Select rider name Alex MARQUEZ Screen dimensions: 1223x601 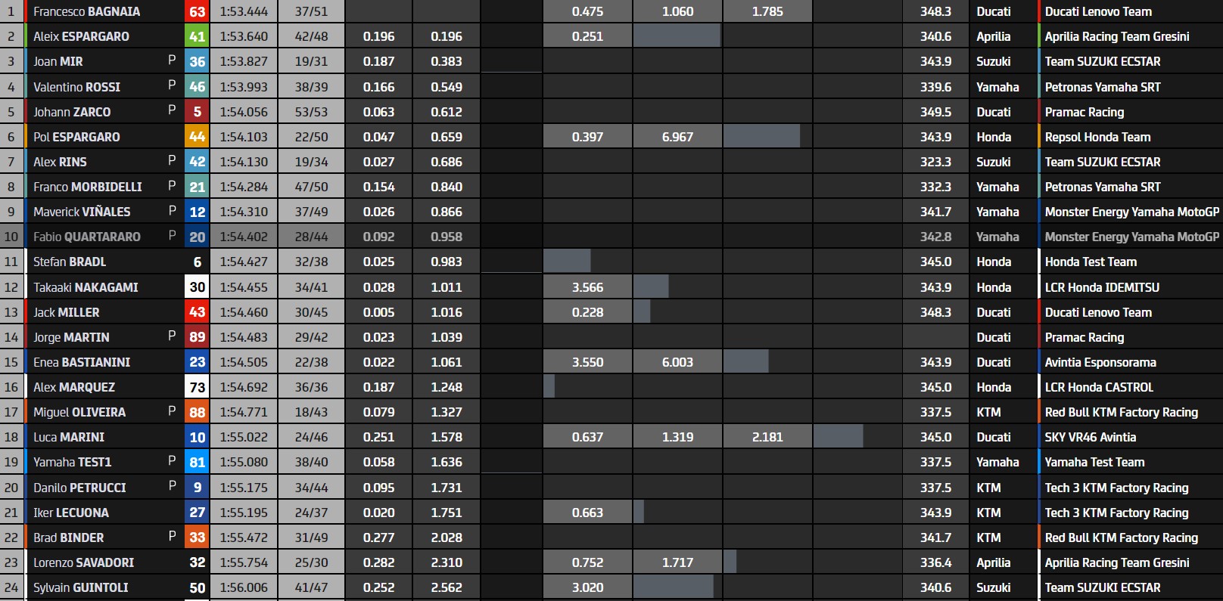[74, 387]
